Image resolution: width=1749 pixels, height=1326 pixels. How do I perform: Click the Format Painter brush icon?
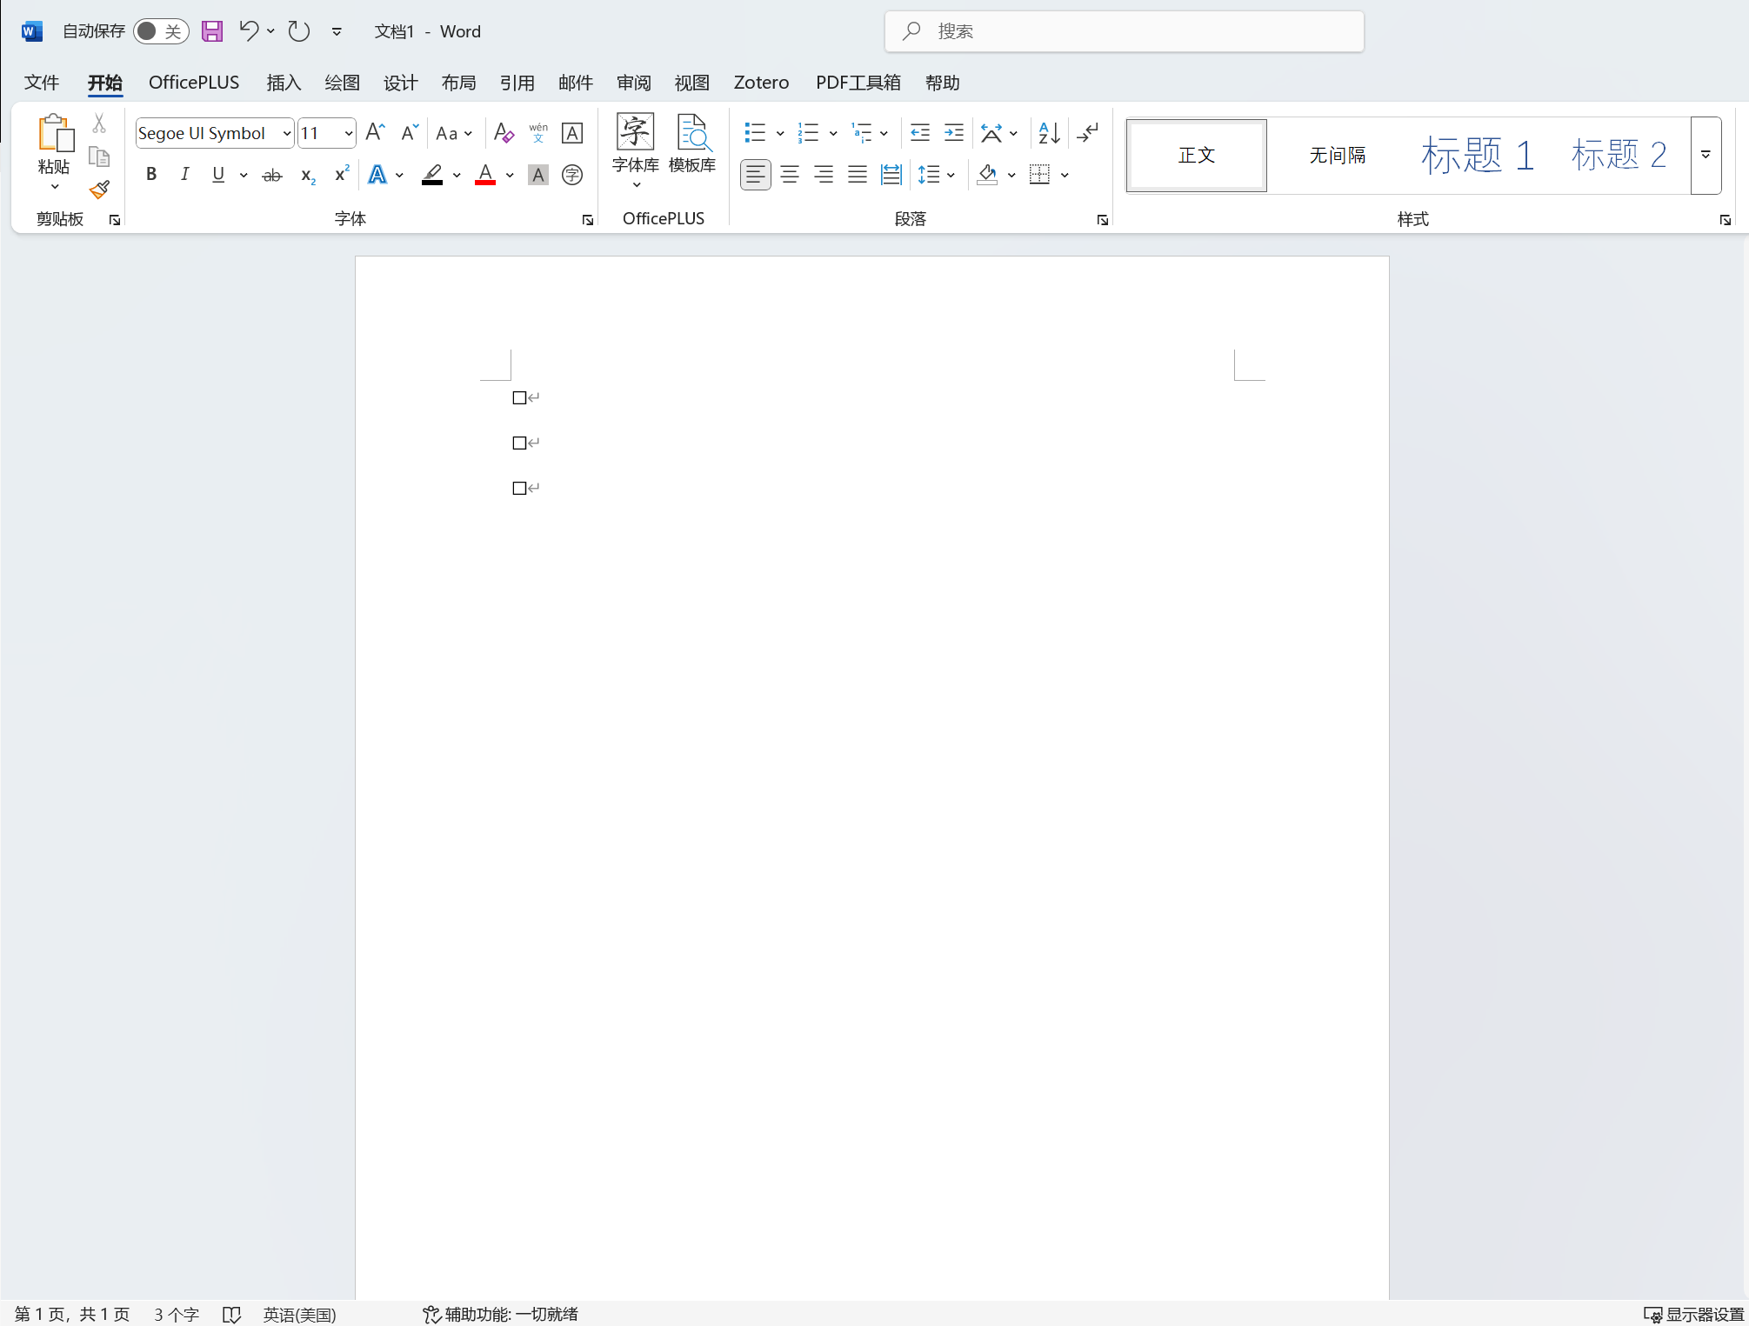tap(99, 190)
